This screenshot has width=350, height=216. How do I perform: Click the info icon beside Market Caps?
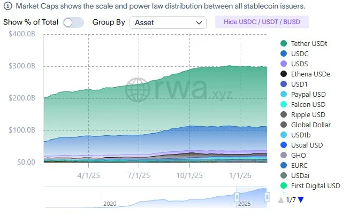point(7,6)
